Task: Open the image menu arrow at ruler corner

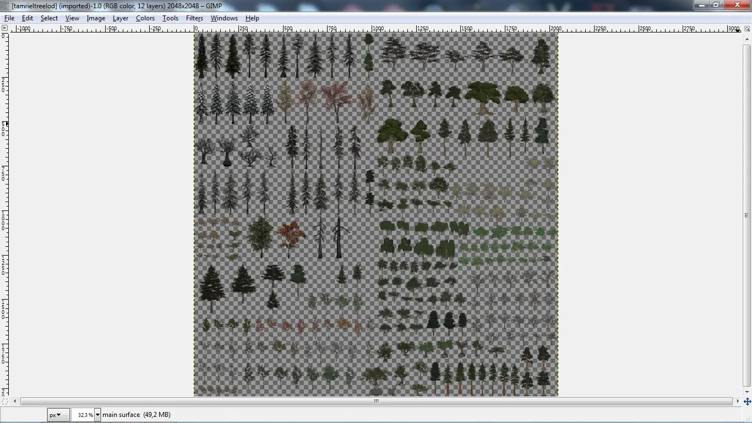Action: tap(4, 28)
